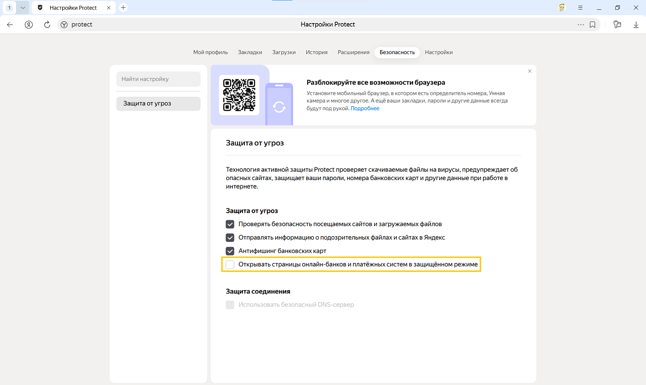Click the Подробнее link in banner
The width and height of the screenshot is (646, 385).
(x=365, y=109)
